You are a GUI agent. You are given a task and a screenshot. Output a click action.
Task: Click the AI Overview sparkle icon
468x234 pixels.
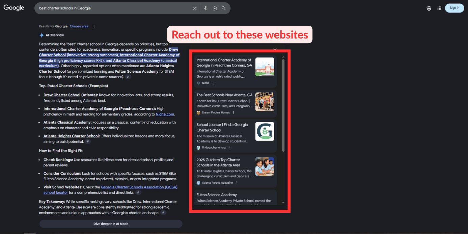coord(42,35)
